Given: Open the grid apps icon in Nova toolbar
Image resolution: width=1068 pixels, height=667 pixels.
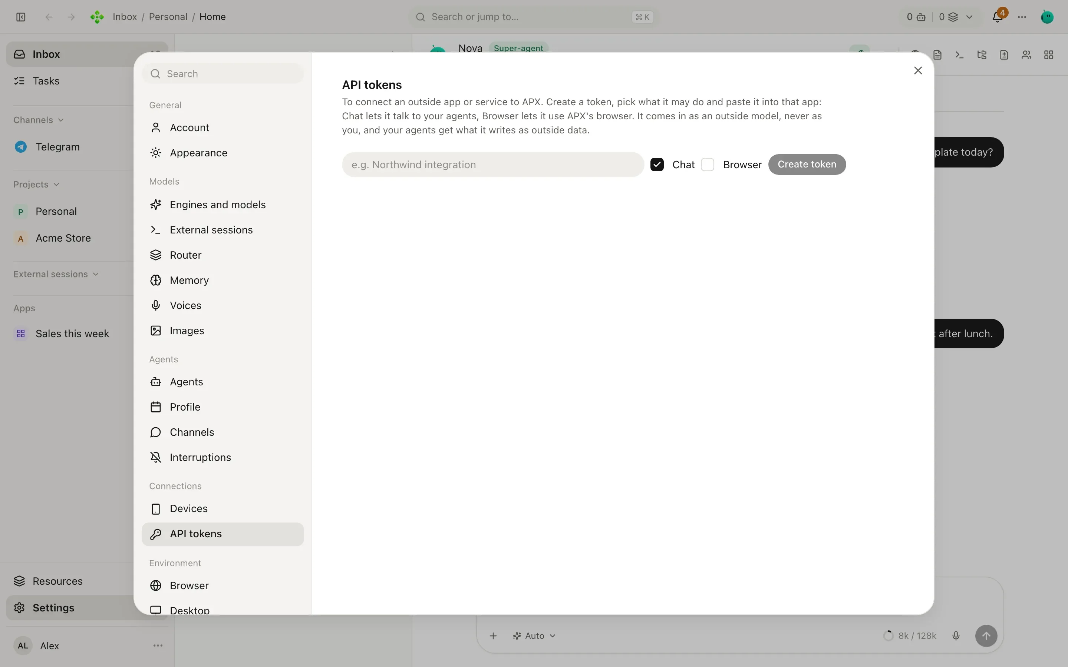Looking at the screenshot, I should (x=1049, y=55).
